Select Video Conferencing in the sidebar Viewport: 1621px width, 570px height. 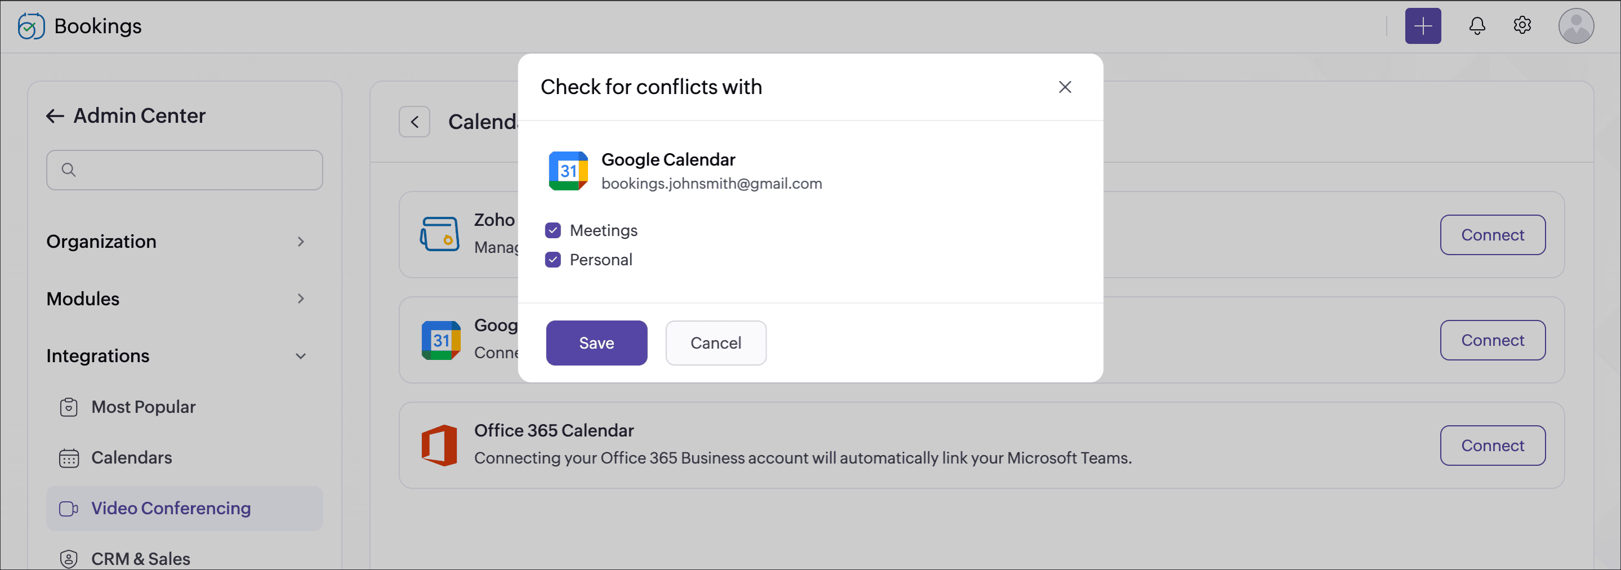point(184,509)
